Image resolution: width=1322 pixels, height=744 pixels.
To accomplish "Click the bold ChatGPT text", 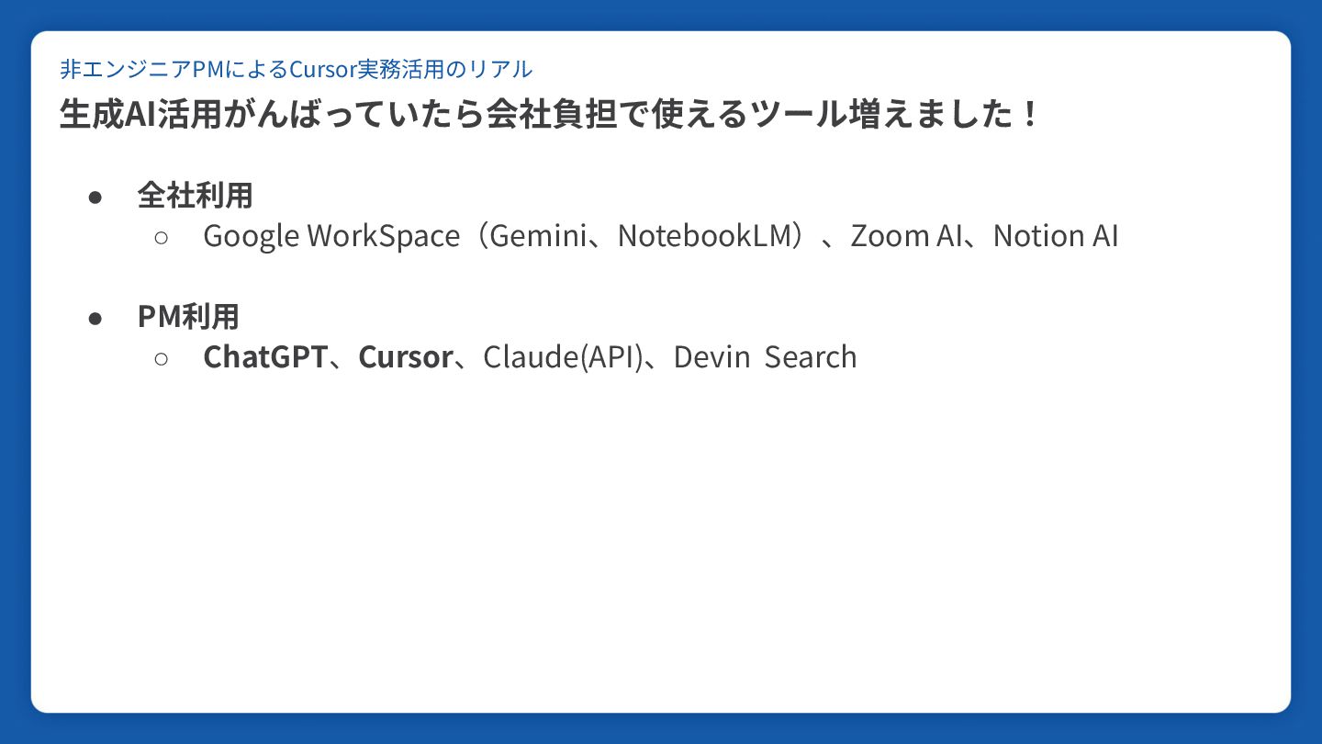I will pyautogui.click(x=265, y=357).
